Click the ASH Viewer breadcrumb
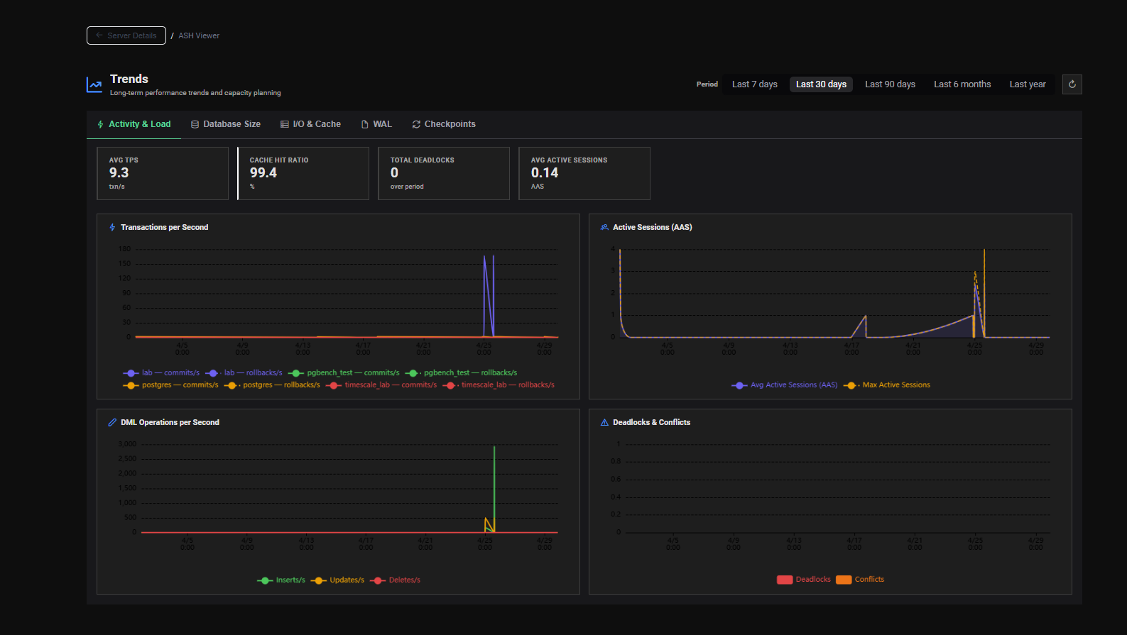This screenshot has height=635, width=1127. (x=199, y=35)
